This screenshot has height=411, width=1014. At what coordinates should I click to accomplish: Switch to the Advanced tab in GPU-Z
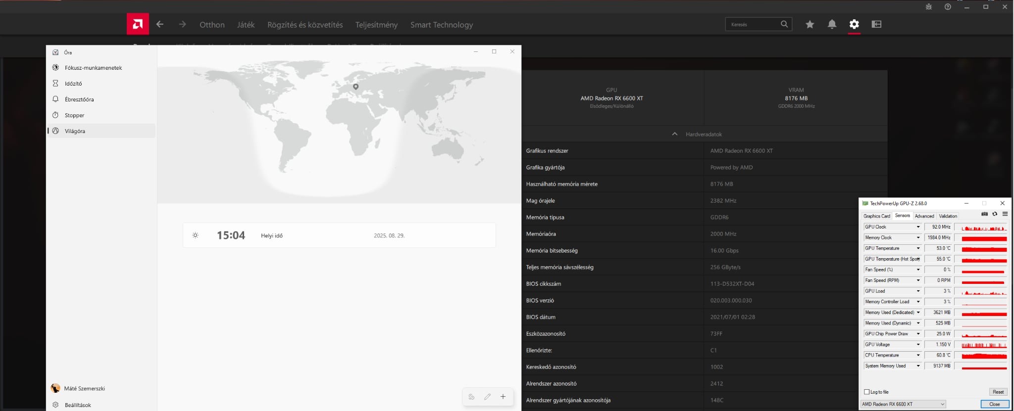[x=924, y=216]
